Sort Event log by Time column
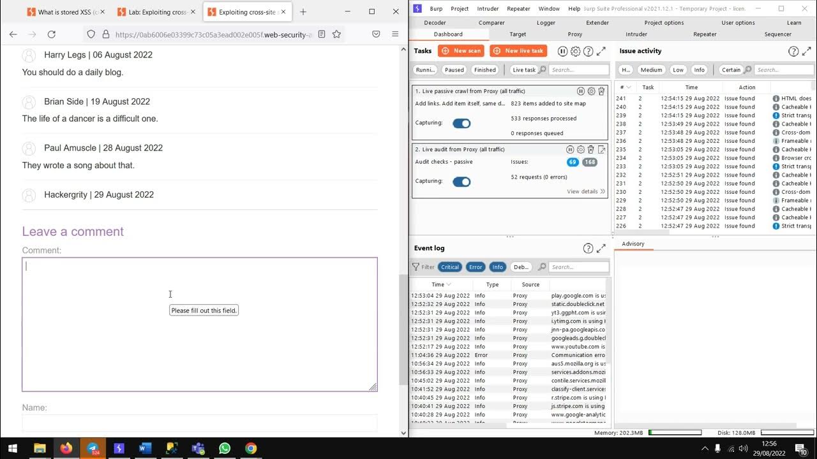The height and width of the screenshot is (459, 817). coord(441,284)
